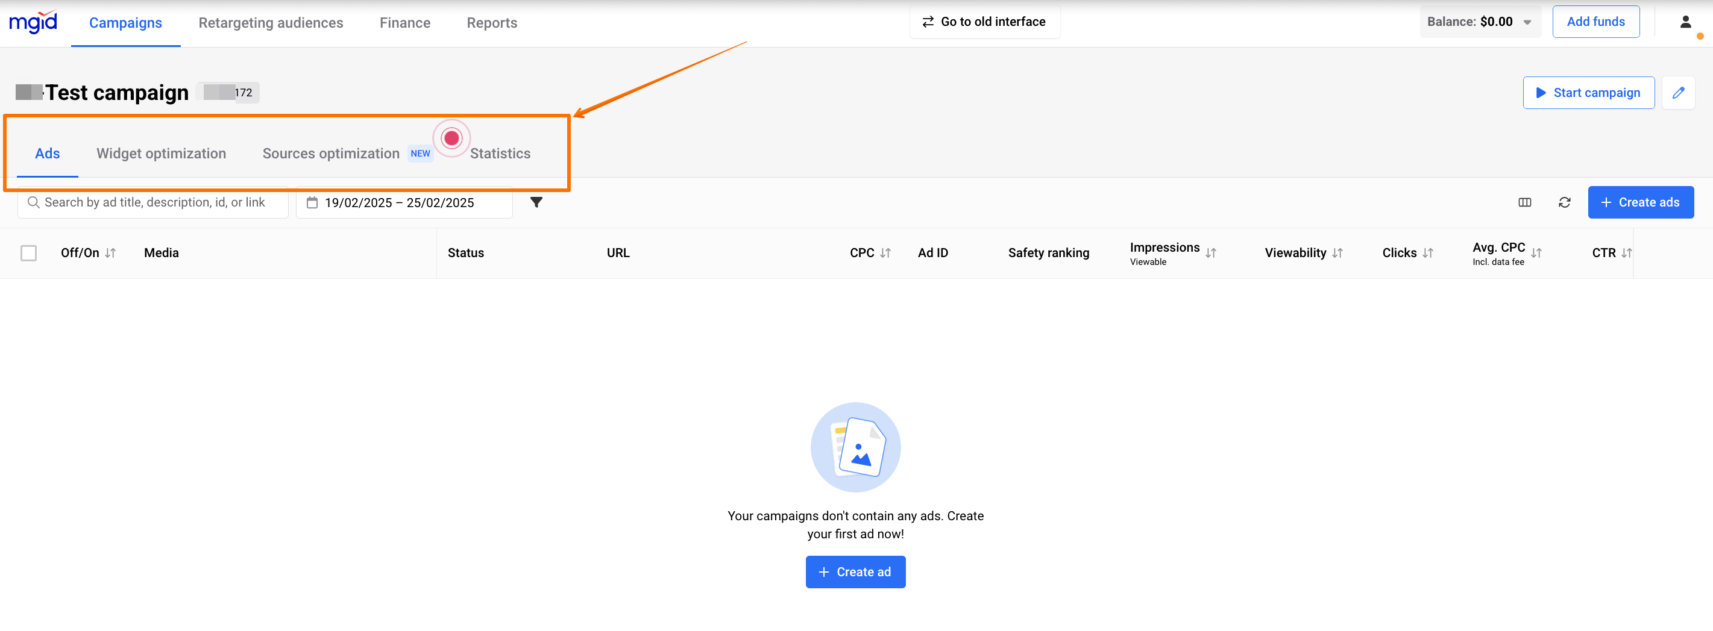This screenshot has width=1713, height=631.
Task: Switch to the Widget optimization tab
Action: pos(161,154)
